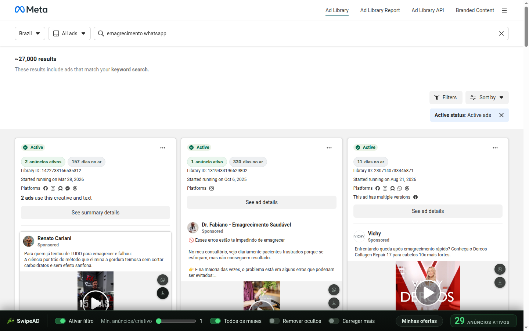
Task: Click Threads platform icon on Vichy ad
Action: click(407, 188)
